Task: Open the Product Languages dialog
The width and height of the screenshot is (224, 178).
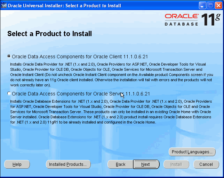Action: click(192, 152)
